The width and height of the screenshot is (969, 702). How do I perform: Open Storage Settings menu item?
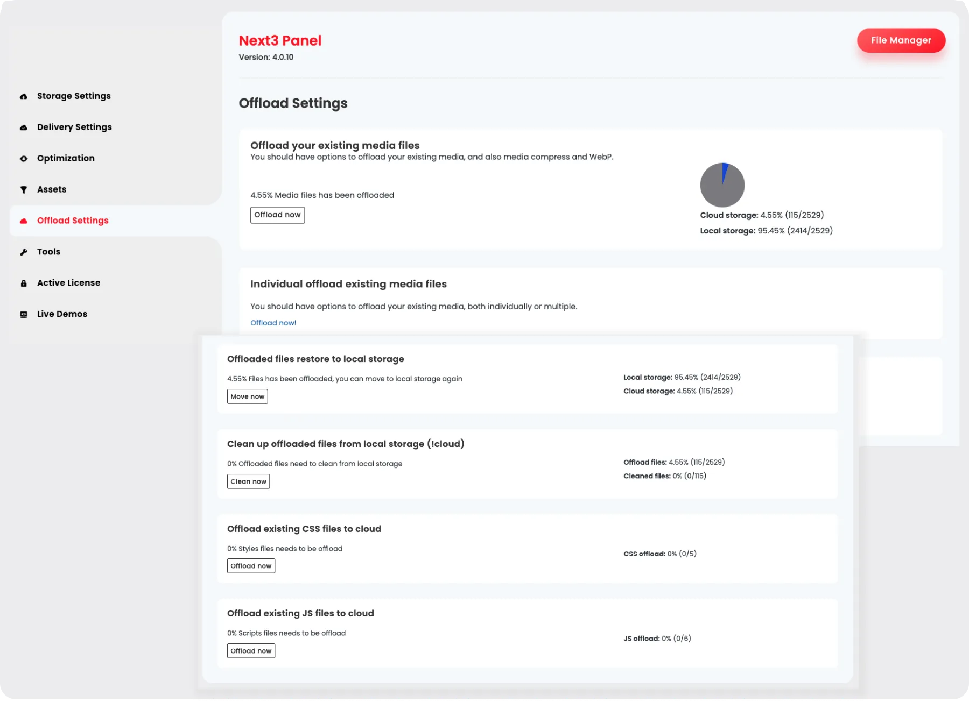coord(74,96)
